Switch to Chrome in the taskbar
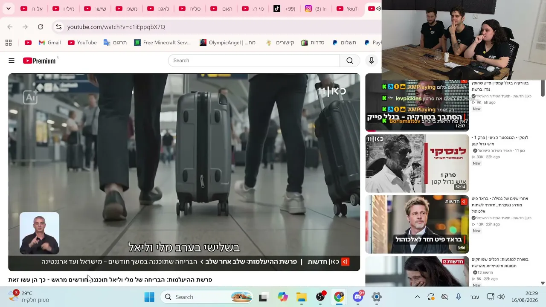 coord(339,297)
